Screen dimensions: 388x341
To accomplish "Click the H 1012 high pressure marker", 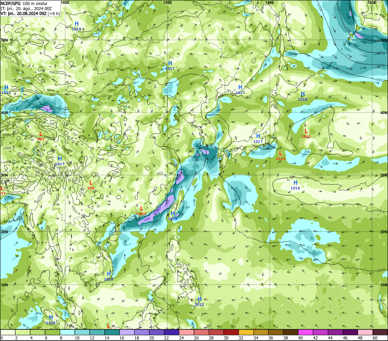I will pyautogui.click(x=199, y=301).
